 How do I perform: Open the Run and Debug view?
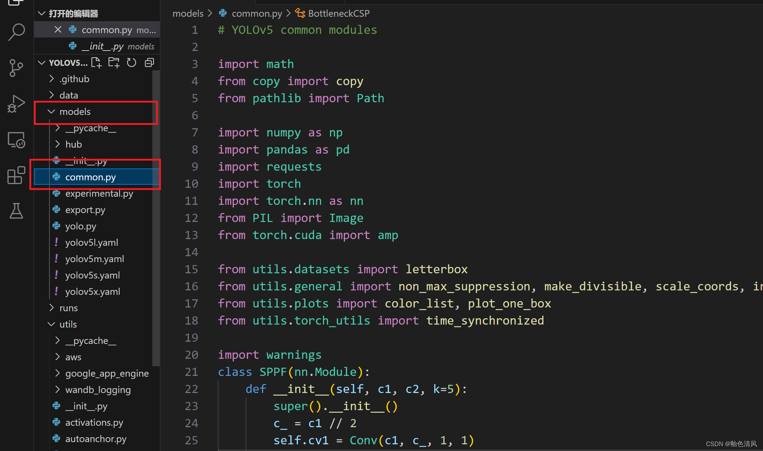tap(16, 104)
